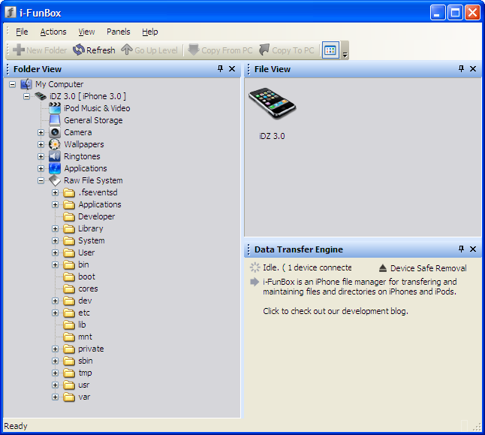Select the Ringtones speaker icon

point(55,156)
